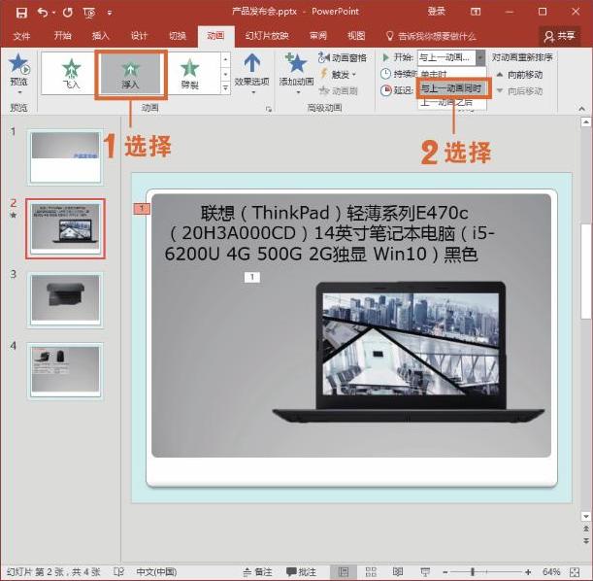Screen dimensions: 593x581
Task: Select slide 1 thumbnail
Action: click(x=65, y=157)
